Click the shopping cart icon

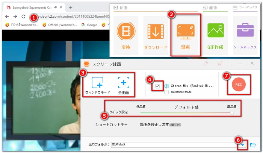[x=219, y=64]
